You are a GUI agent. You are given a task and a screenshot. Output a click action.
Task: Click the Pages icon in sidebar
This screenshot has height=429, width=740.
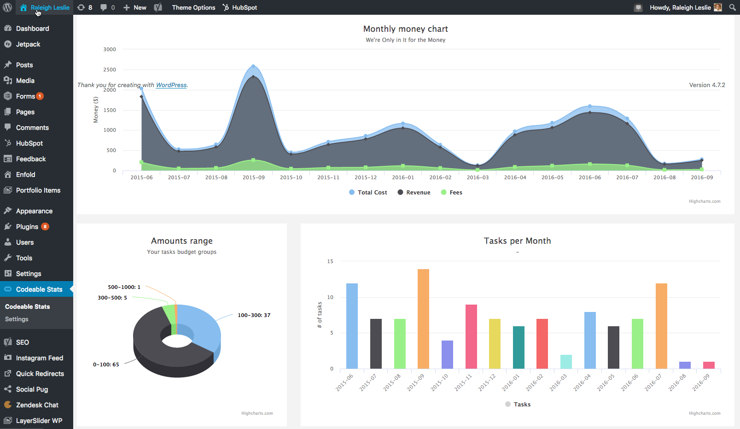click(8, 112)
